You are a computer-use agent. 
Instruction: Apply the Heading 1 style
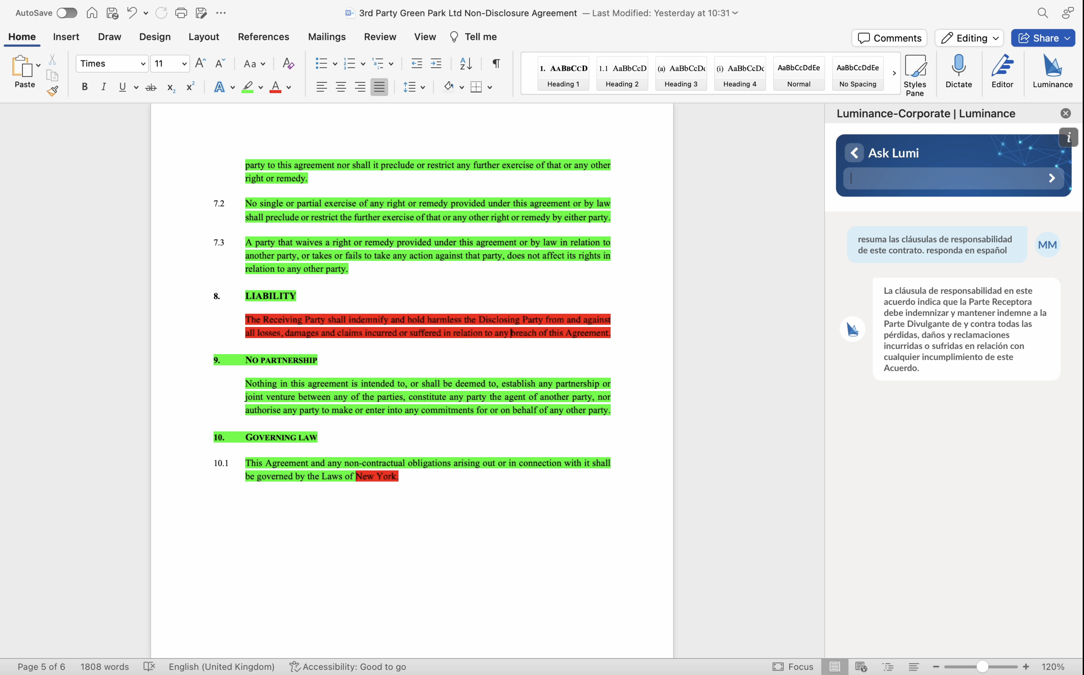click(x=563, y=74)
